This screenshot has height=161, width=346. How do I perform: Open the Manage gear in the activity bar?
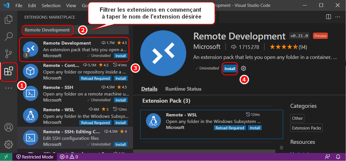tap(9, 144)
